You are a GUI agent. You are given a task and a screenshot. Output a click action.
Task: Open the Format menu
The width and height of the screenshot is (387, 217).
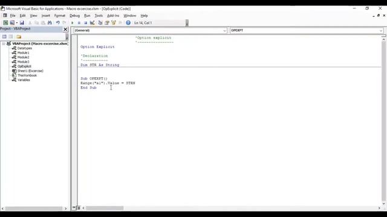coord(60,16)
